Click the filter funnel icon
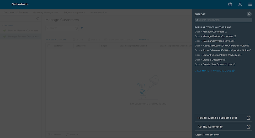The height and width of the screenshot is (138, 255). [x=82, y=28]
